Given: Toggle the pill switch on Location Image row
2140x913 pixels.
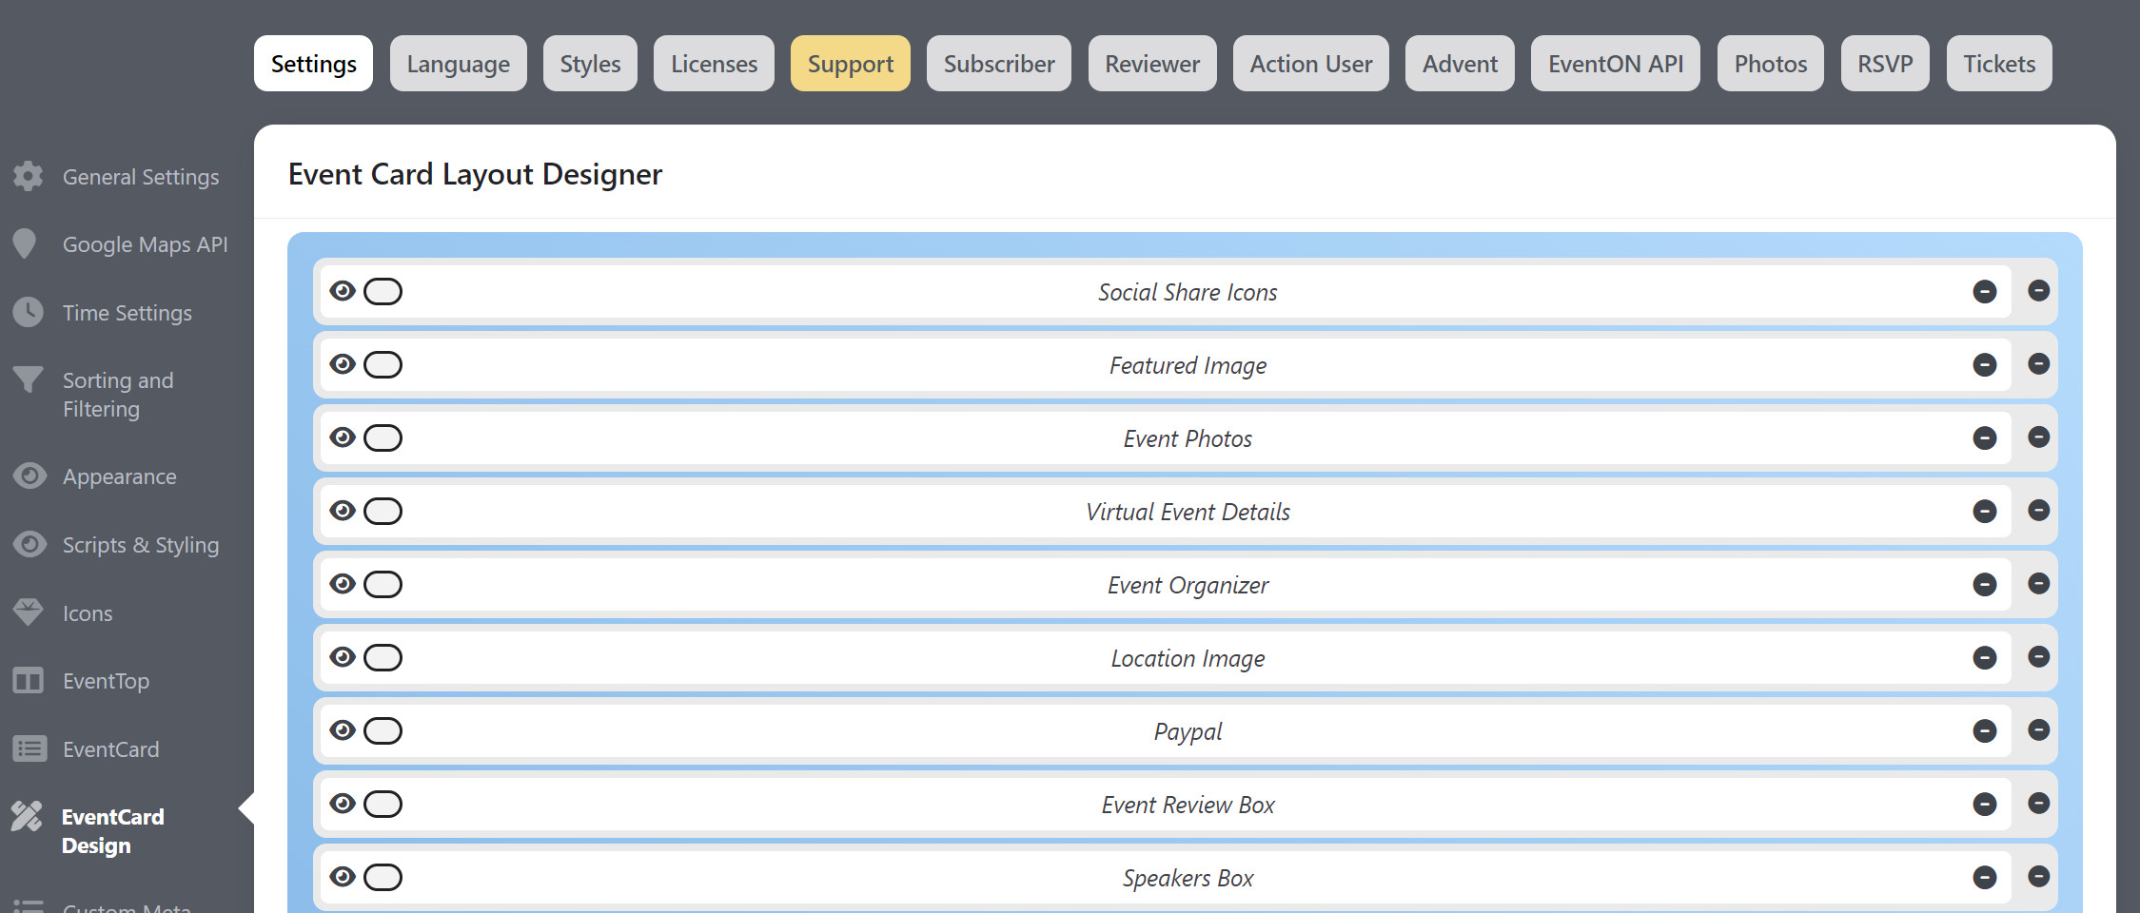Looking at the screenshot, I should [383, 657].
